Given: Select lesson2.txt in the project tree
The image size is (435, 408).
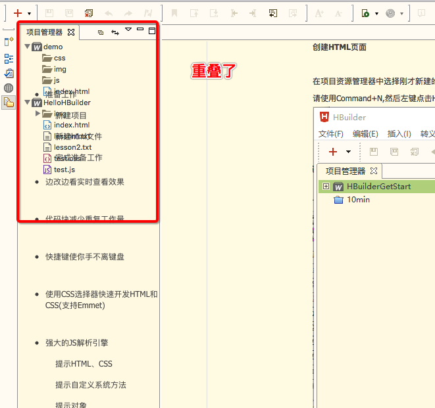Looking at the screenshot, I should (x=72, y=147).
